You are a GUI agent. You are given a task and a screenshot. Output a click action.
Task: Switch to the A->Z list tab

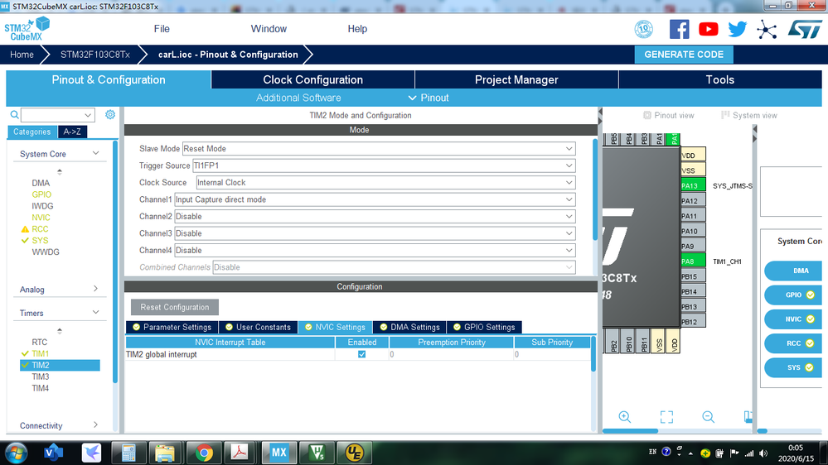[72, 132]
